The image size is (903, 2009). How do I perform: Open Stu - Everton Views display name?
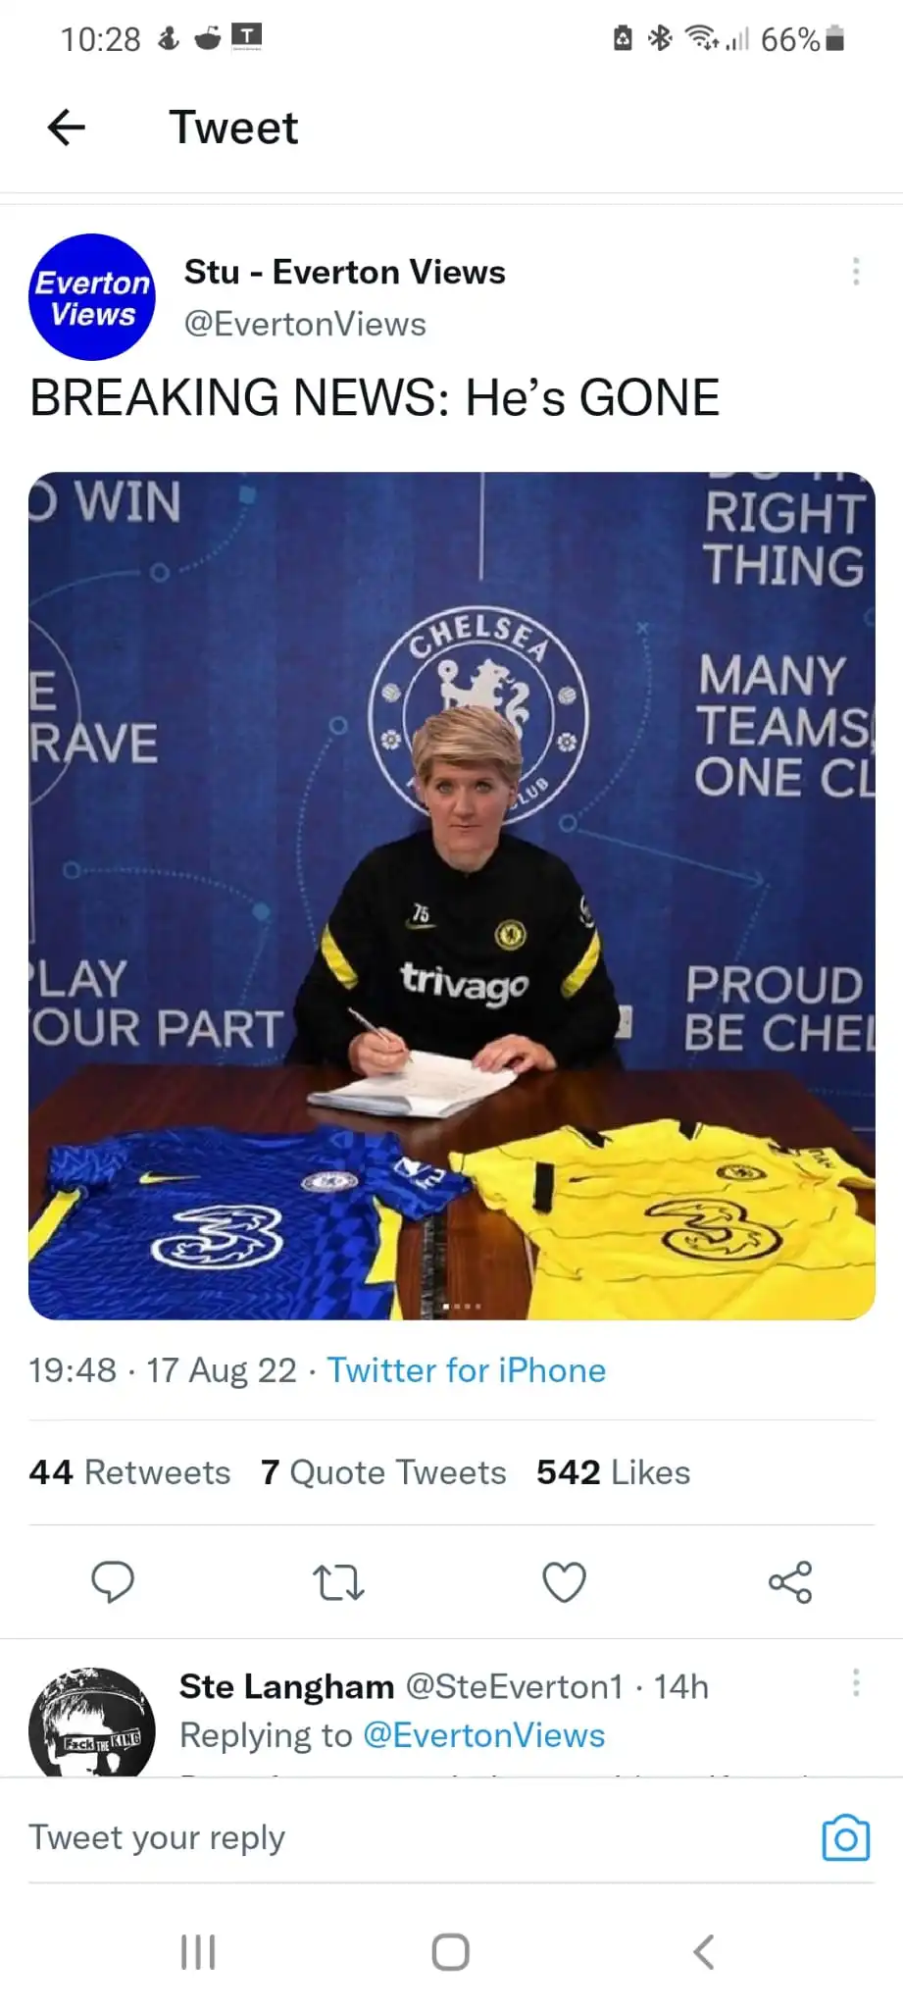[345, 272]
